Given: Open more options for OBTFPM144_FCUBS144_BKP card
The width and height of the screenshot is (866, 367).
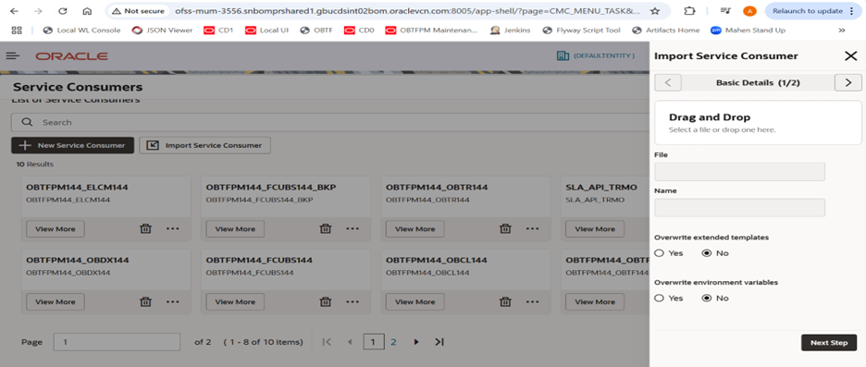Looking at the screenshot, I should pyautogui.click(x=353, y=228).
